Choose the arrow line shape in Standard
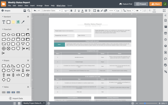Viewport: 168px width, 105px height. (x=23, y=22)
